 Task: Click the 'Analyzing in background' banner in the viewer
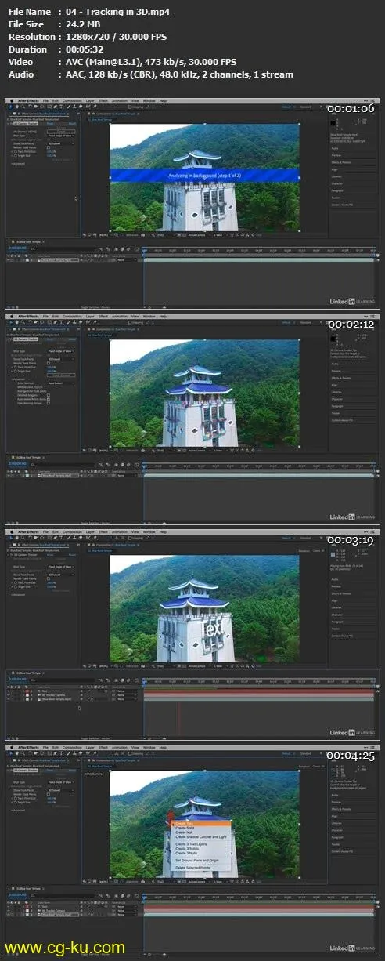tap(204, 176)
